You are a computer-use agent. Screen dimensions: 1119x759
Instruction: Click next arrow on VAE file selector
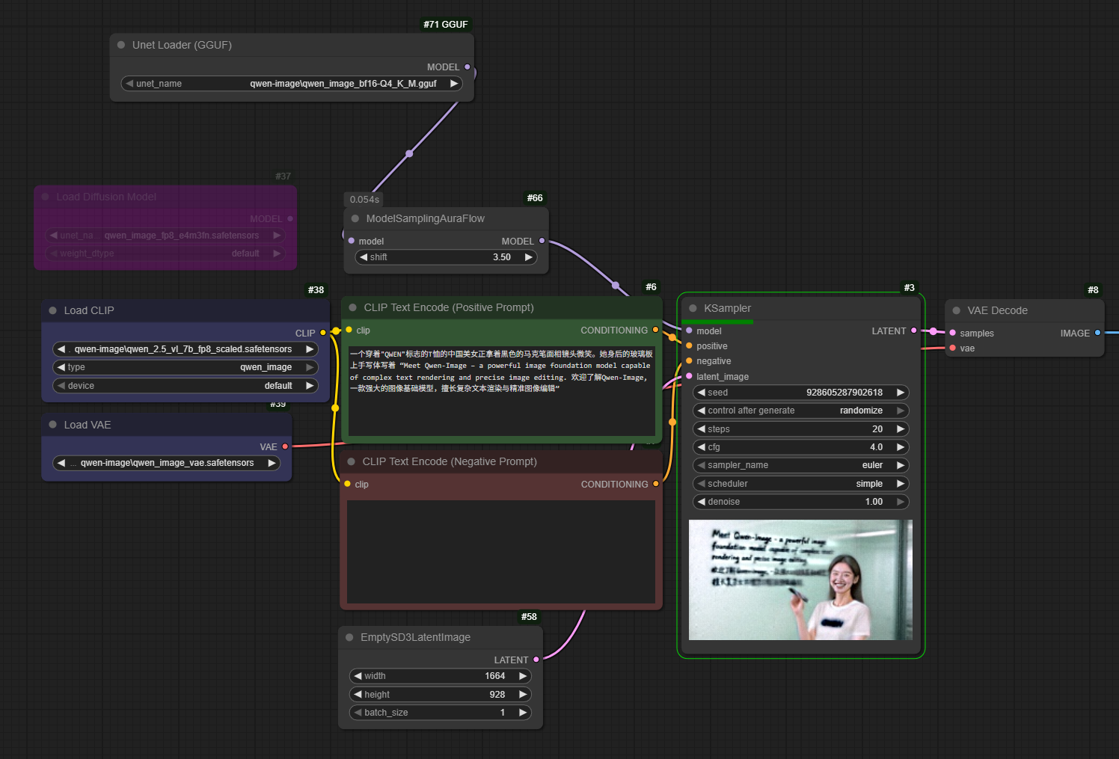(x=272, y=463)
